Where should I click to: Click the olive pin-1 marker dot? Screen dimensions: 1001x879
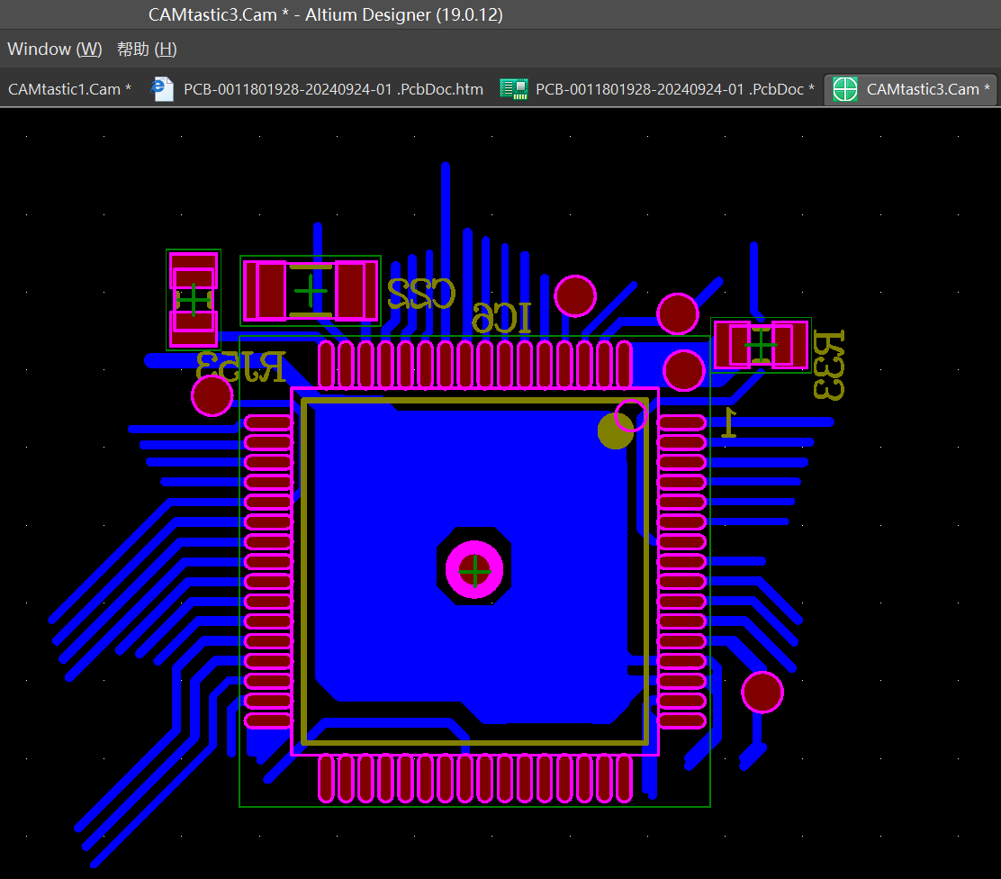point(615,431)
